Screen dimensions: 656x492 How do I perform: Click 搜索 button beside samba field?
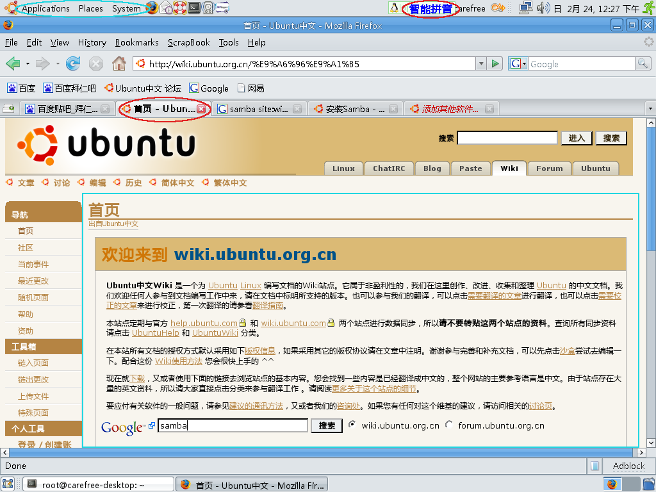327,425
